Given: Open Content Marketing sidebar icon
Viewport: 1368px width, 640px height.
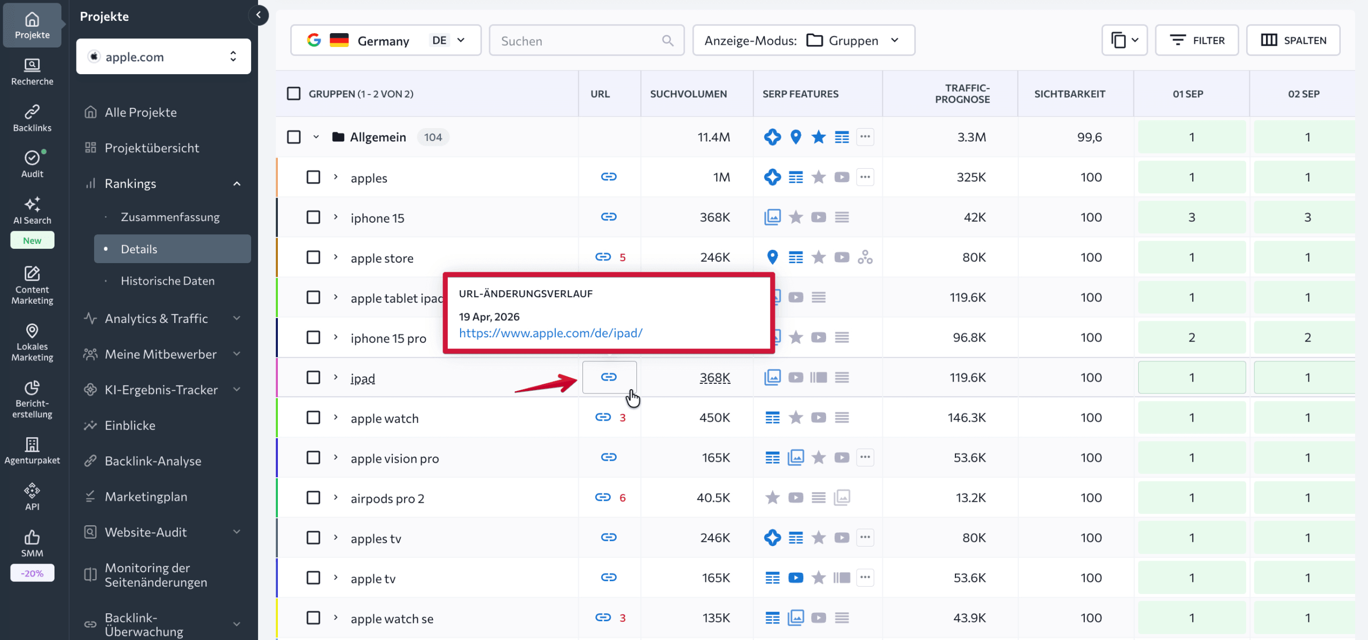Looking at the screenshot, I should [32, 285].
